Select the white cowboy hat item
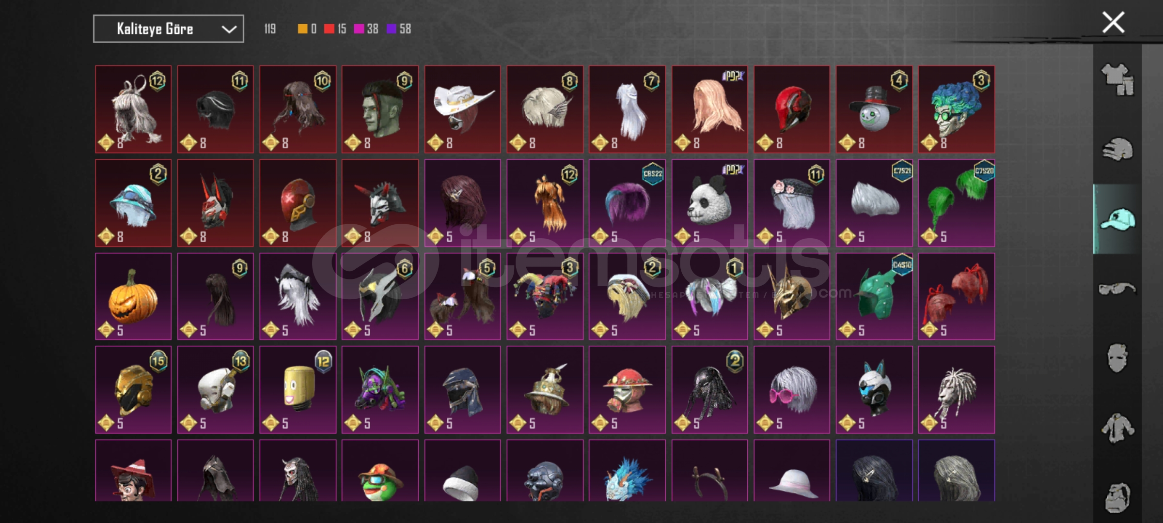 462,109
